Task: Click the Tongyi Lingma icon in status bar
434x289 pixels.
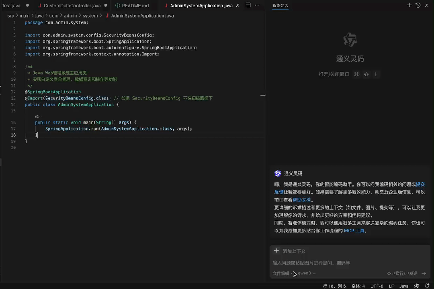Action: tap(417, 286)
